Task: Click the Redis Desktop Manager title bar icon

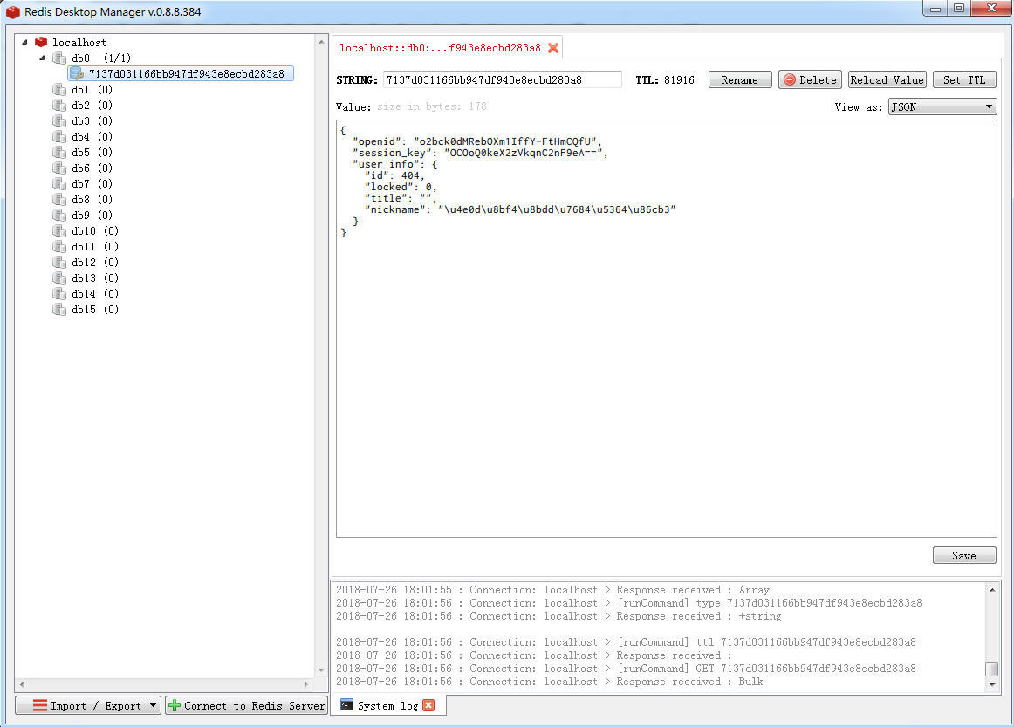Action: point(13,11)
